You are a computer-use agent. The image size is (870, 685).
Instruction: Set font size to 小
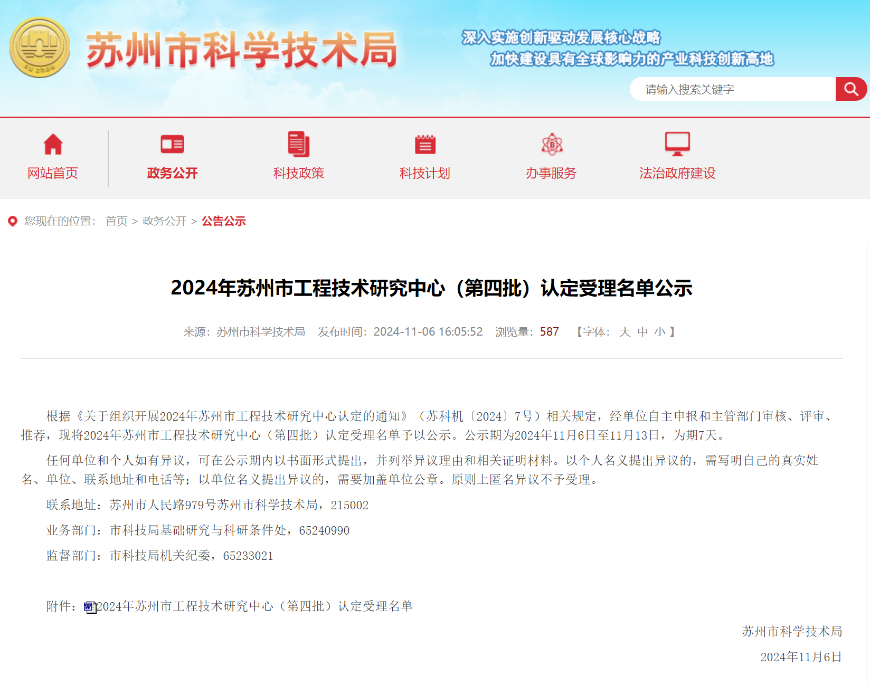(x=660, y=332)
